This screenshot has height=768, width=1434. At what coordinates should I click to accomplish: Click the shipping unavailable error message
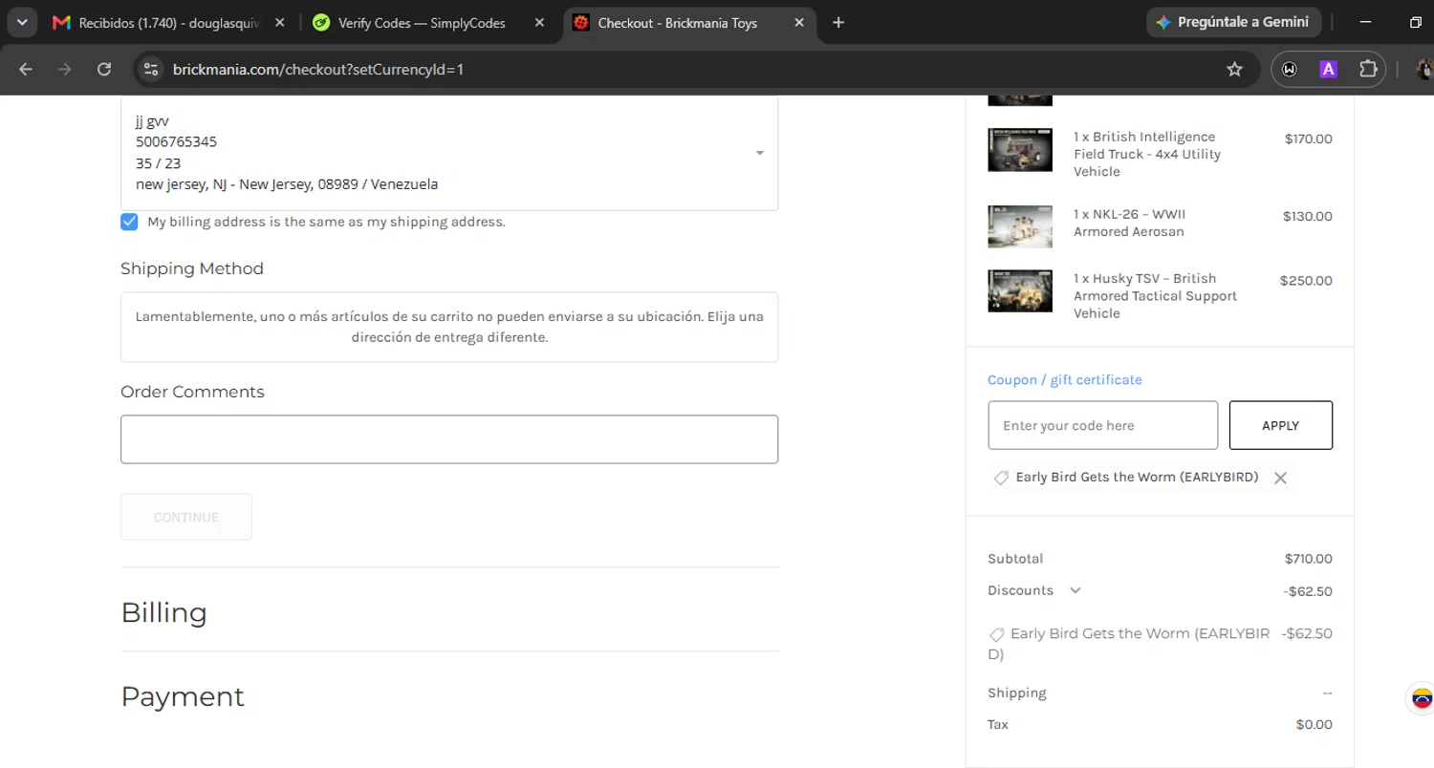pyautogui.click(x=449, y=327)
